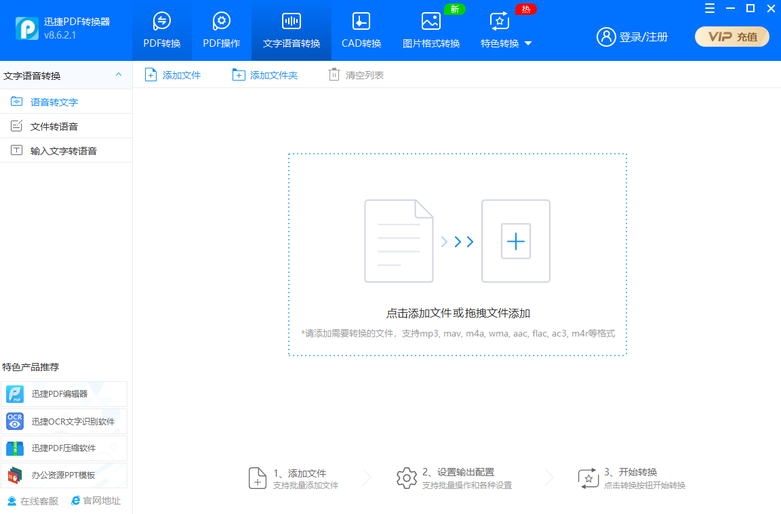
Task: Click the 在线客服 support link
Action: pos(33,501)
